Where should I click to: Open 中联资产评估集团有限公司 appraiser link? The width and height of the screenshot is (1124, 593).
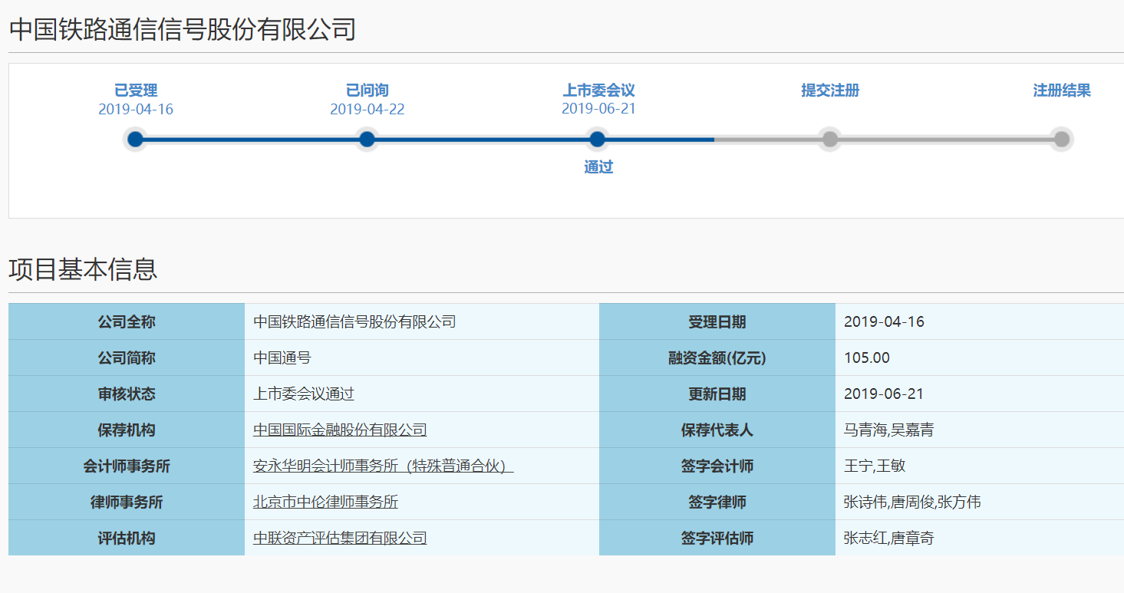[340, 539]
